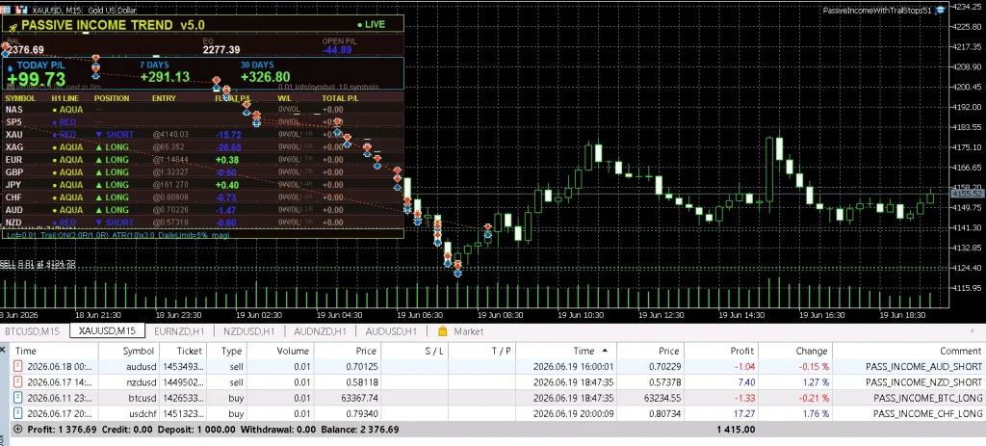Click the XAUUSD, M15: Gold US Dollar chart title
The width and height of the screenshot is (986, 446).
tap(84, 10)
